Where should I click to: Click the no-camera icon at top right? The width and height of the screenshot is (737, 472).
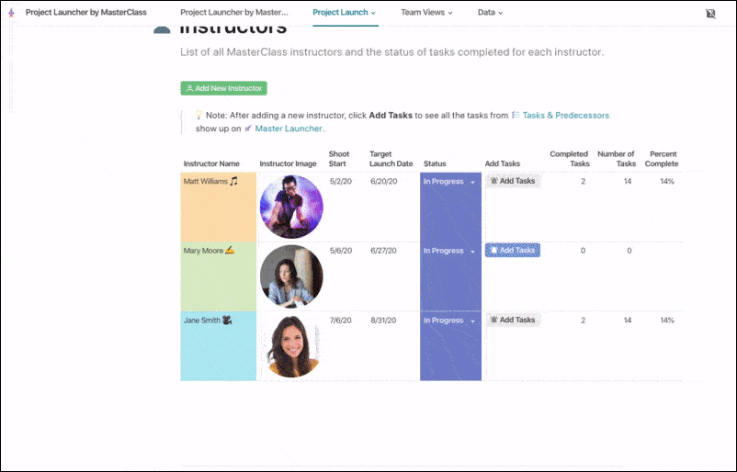(710, 13)
